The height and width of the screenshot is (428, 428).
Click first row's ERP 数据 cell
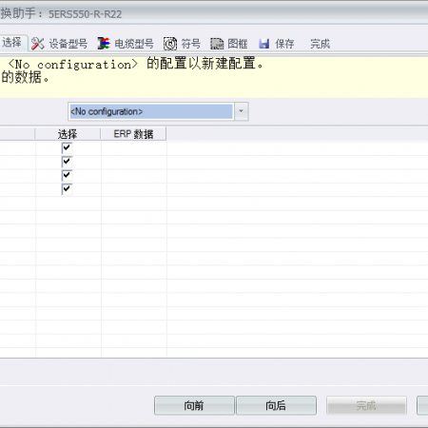134,148
